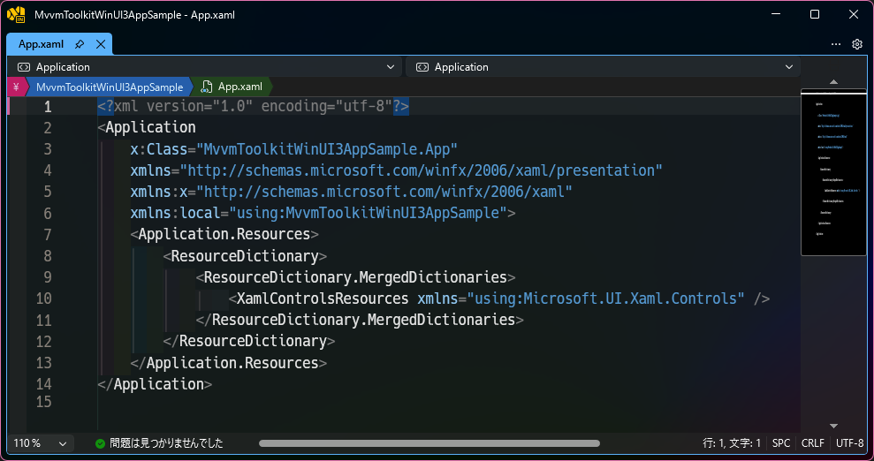Click line number 10 in gutter
Image resolution: width=874 pixels, height=461 pixels.
tap(43, 299)
